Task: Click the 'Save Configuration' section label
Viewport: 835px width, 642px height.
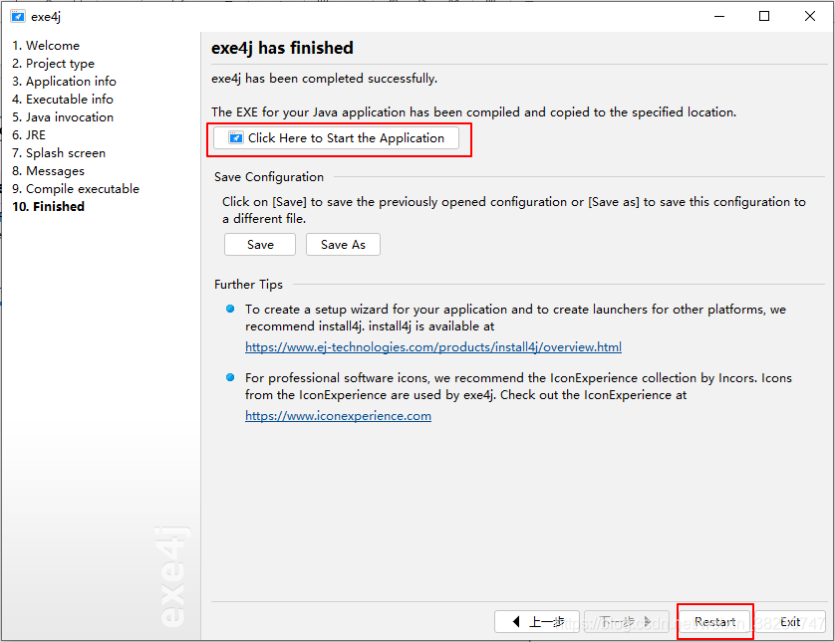Action: 269,177
